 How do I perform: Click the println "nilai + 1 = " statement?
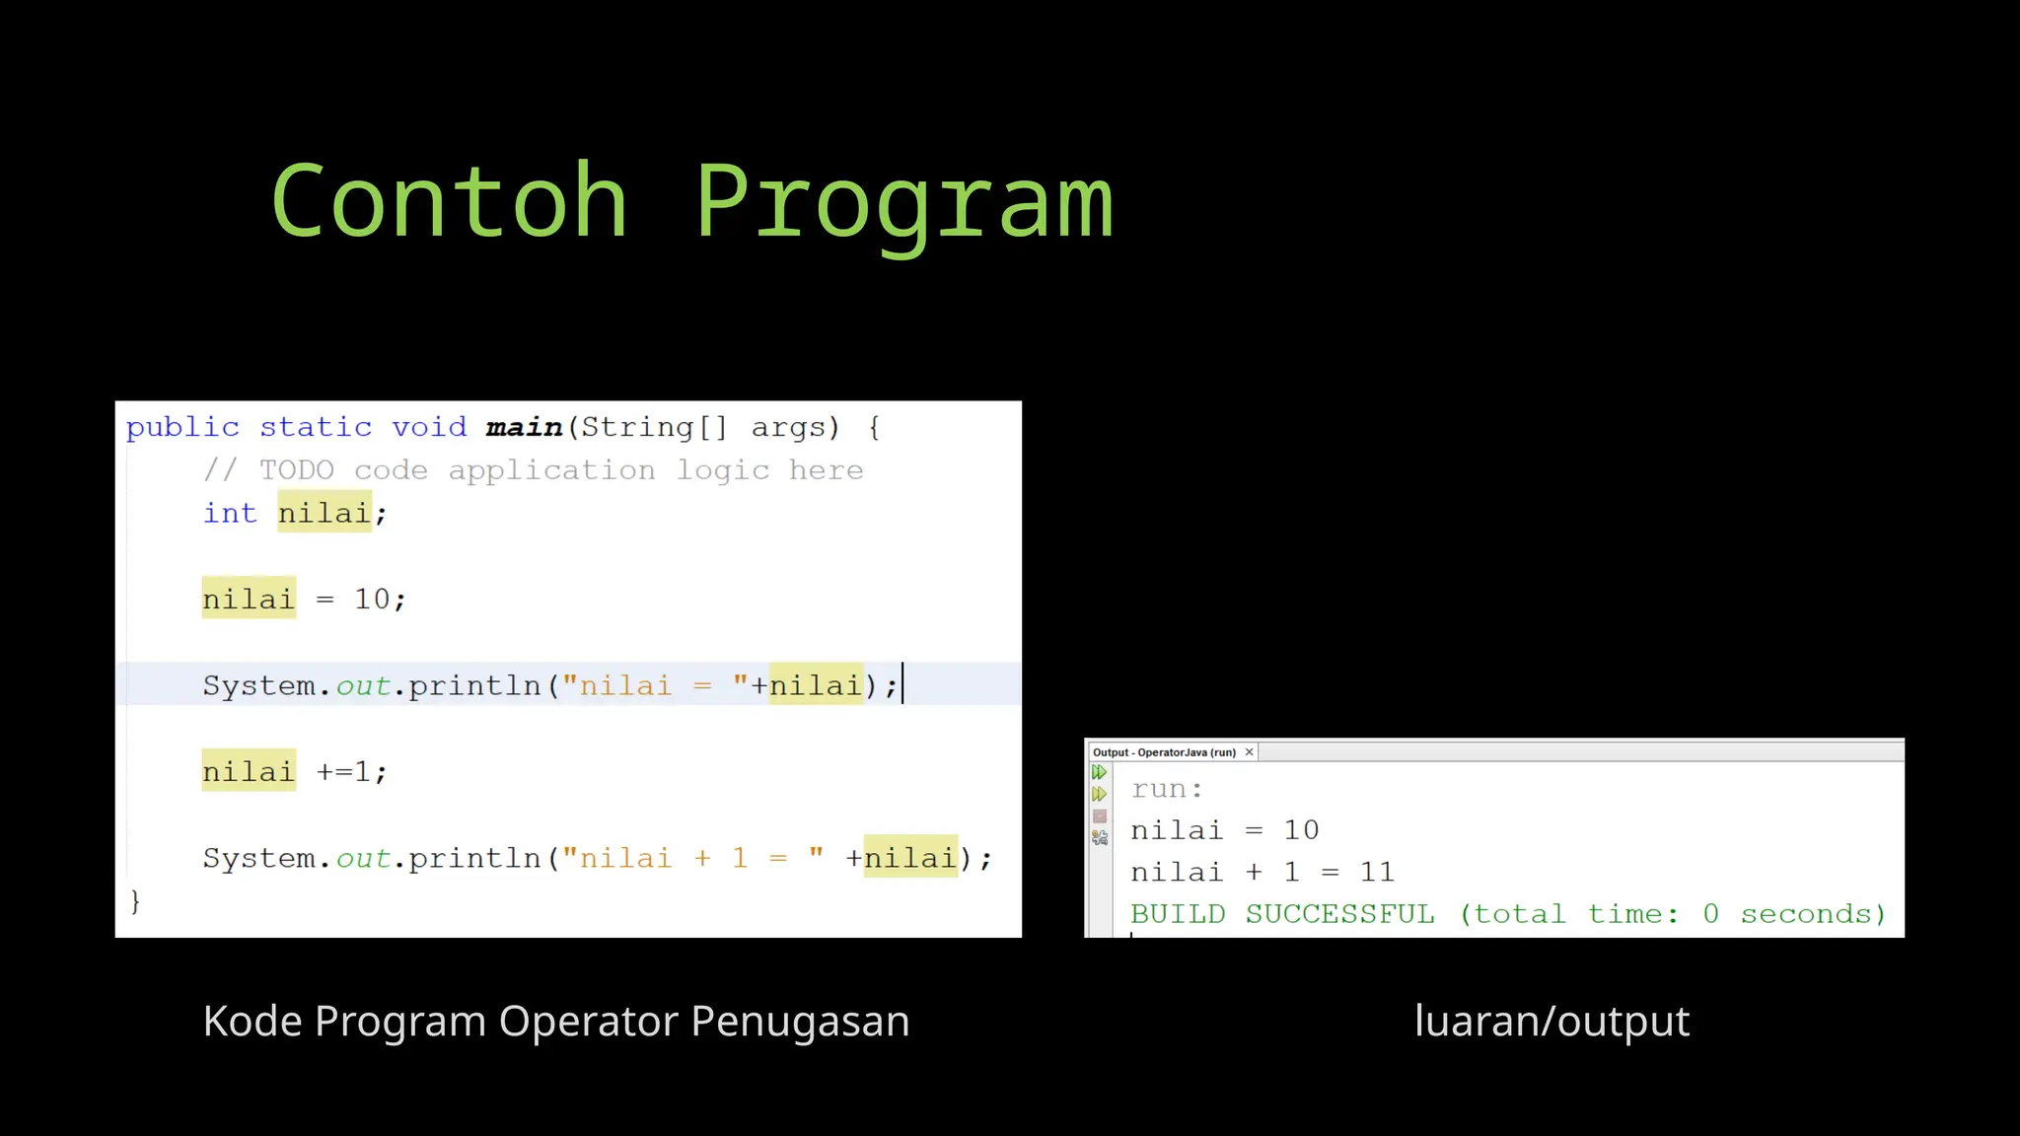597,858
